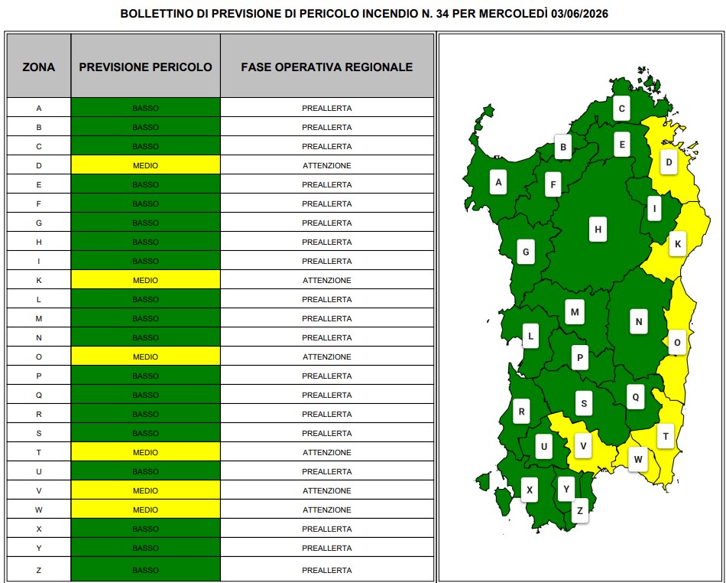Click the bulletin title N. 34 heading

pos(364,14)
